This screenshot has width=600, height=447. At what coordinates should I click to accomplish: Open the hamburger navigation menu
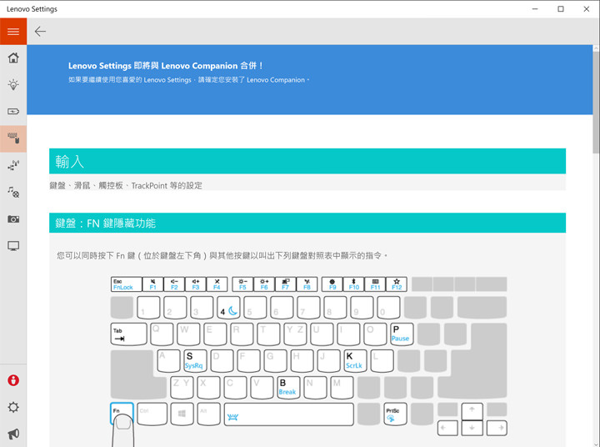pyautogui.click(x=13, y=32)
